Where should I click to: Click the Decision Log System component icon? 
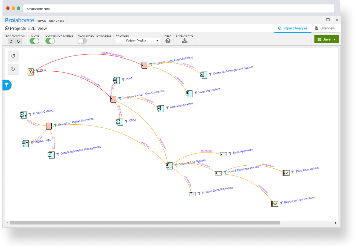[169, 166]
